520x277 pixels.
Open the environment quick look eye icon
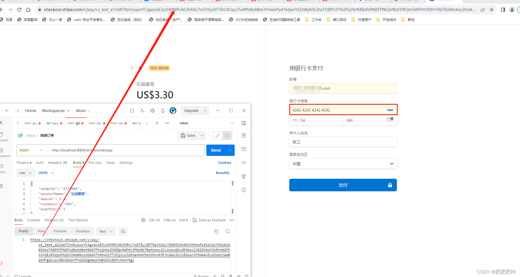click(x=244, y=123)
